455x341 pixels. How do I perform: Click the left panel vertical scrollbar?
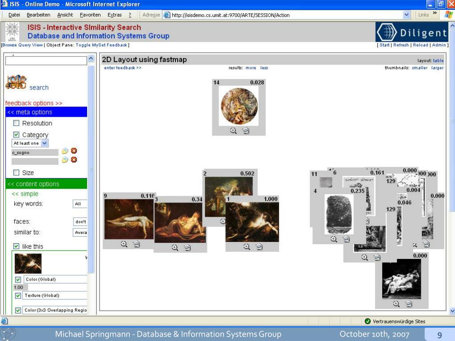point(91,169)
